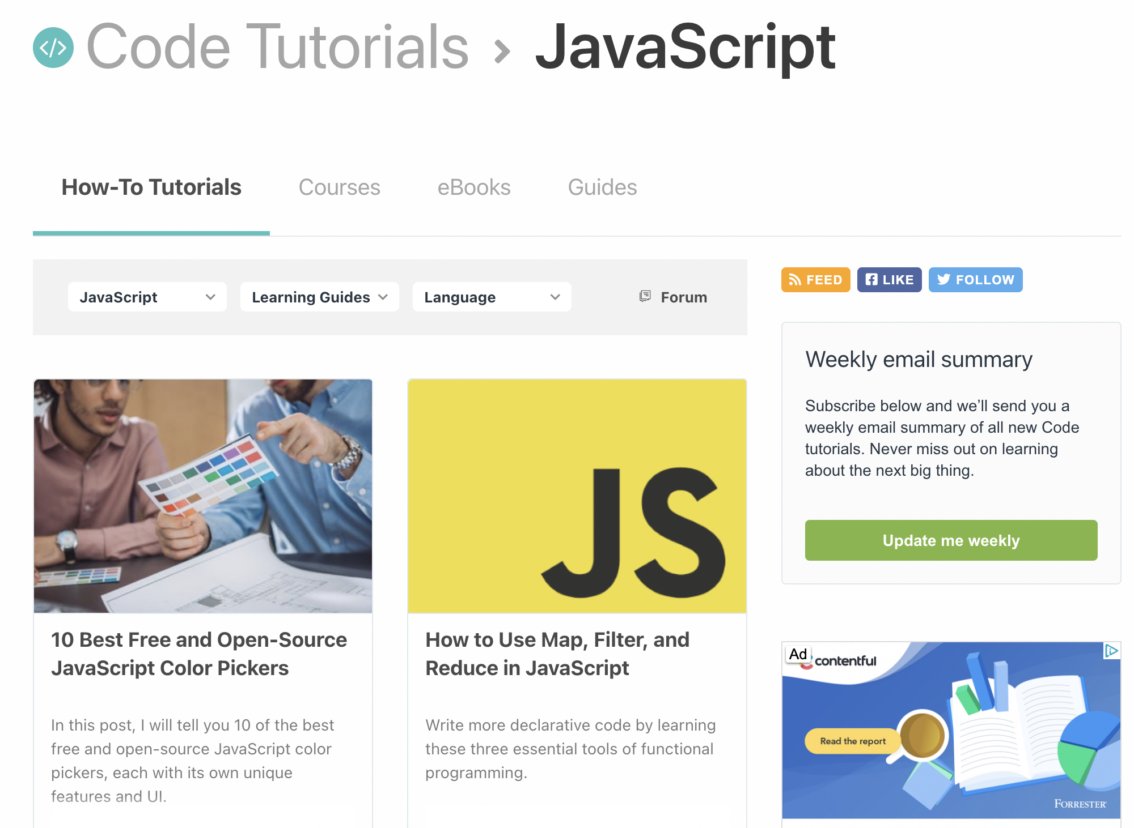Click the teal code logo icon

click(x=54, y=48)
